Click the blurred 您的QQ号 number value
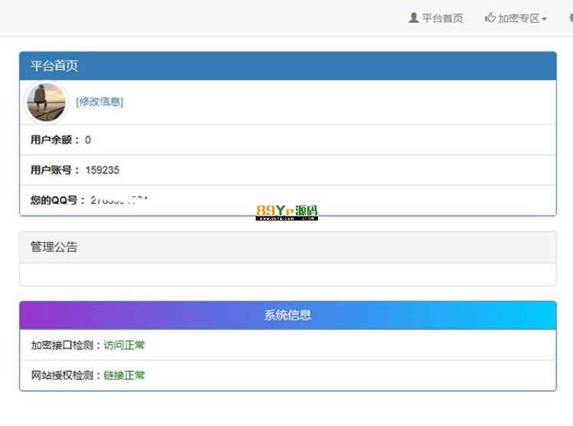 119,200
